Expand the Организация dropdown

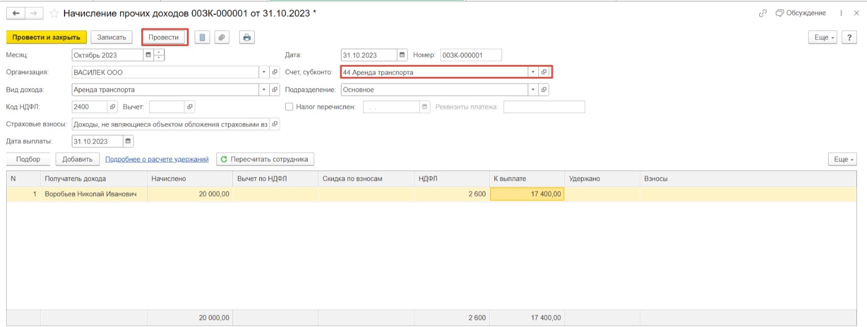point(264,72)
